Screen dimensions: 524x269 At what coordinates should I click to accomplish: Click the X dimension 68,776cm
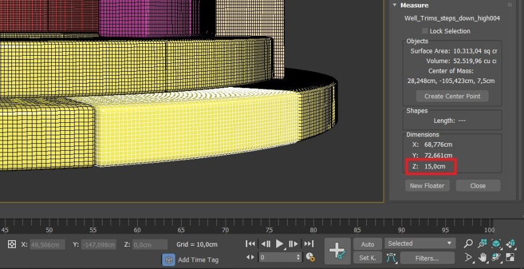(x=438, y=144)
